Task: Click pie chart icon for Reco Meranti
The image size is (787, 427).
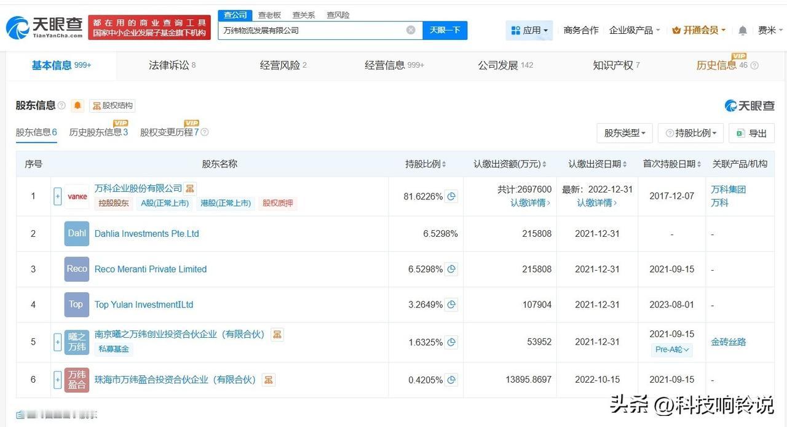Action: click(x=451, y=269)
